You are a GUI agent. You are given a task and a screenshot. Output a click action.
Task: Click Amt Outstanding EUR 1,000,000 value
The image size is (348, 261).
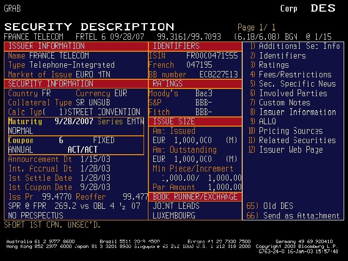[195, 159]
